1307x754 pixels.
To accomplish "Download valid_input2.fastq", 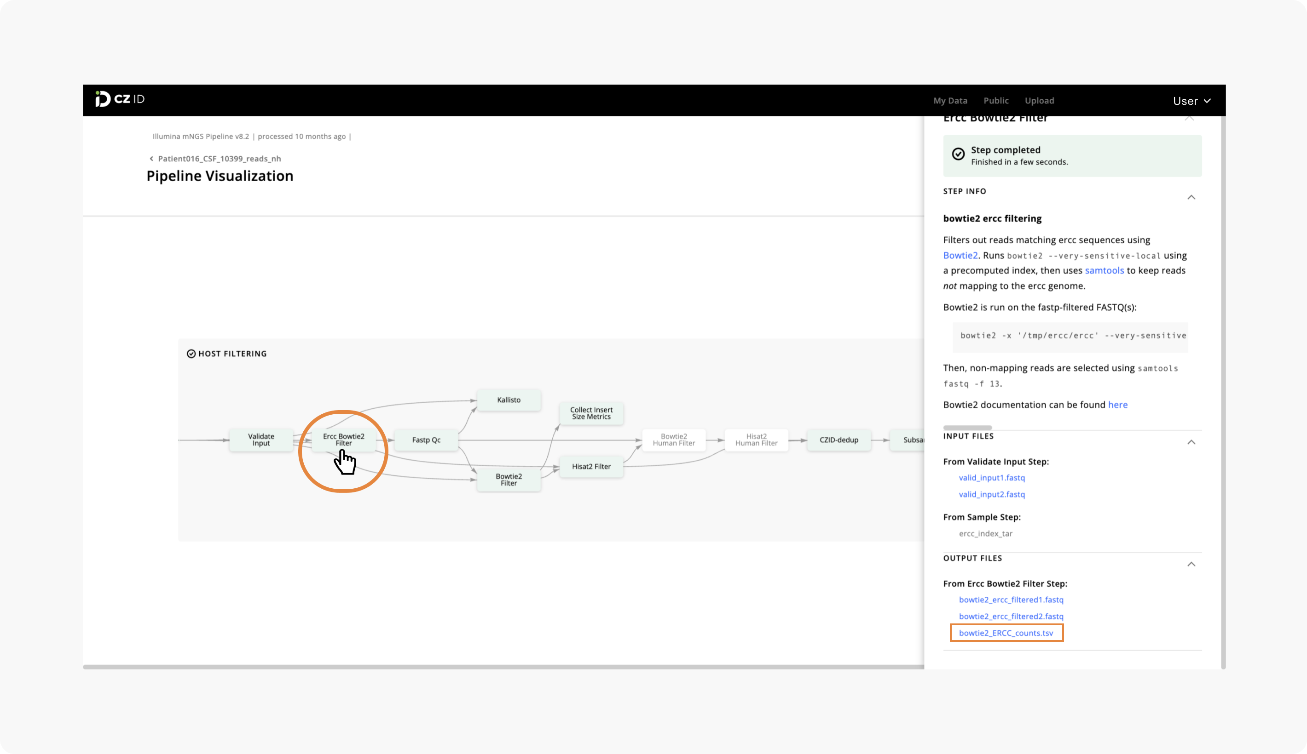I will pos(991,494).
